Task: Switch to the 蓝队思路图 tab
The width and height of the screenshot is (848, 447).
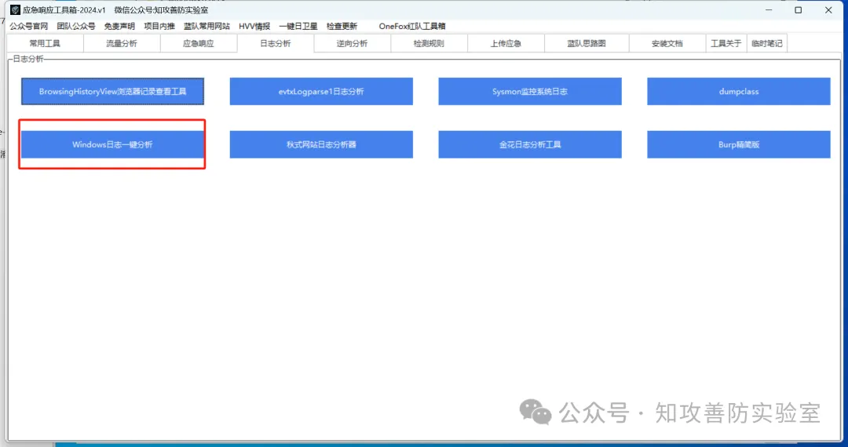Action: point(587,43)
